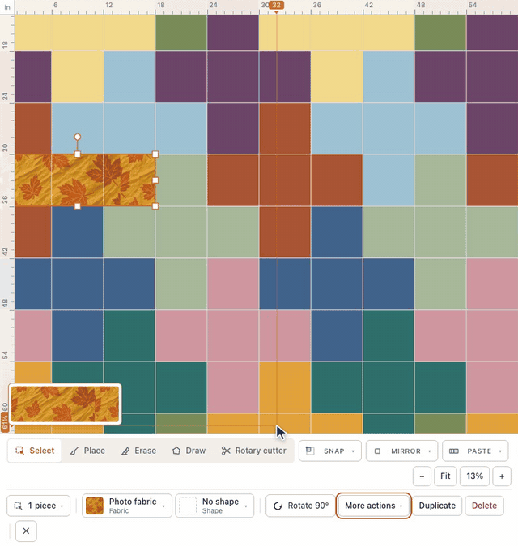The image size is (518, 546).
Task: Choose the Erase tool
Action: click(138, 451)
